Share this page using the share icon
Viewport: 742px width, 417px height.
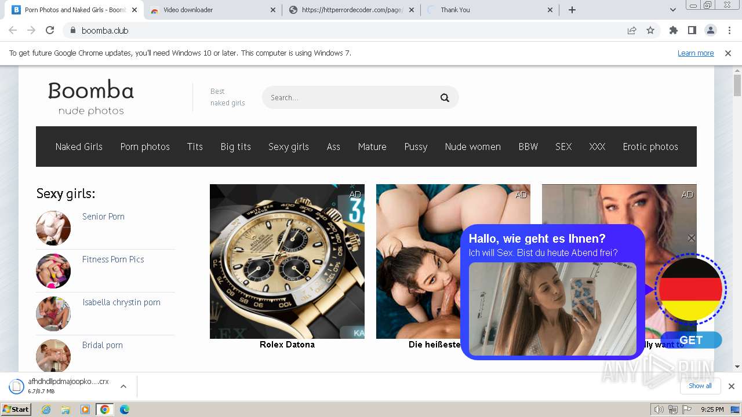(x=632, y=31)
